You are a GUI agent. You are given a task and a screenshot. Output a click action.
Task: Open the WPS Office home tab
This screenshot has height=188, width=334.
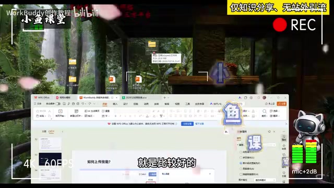click(x=42, y=98)
